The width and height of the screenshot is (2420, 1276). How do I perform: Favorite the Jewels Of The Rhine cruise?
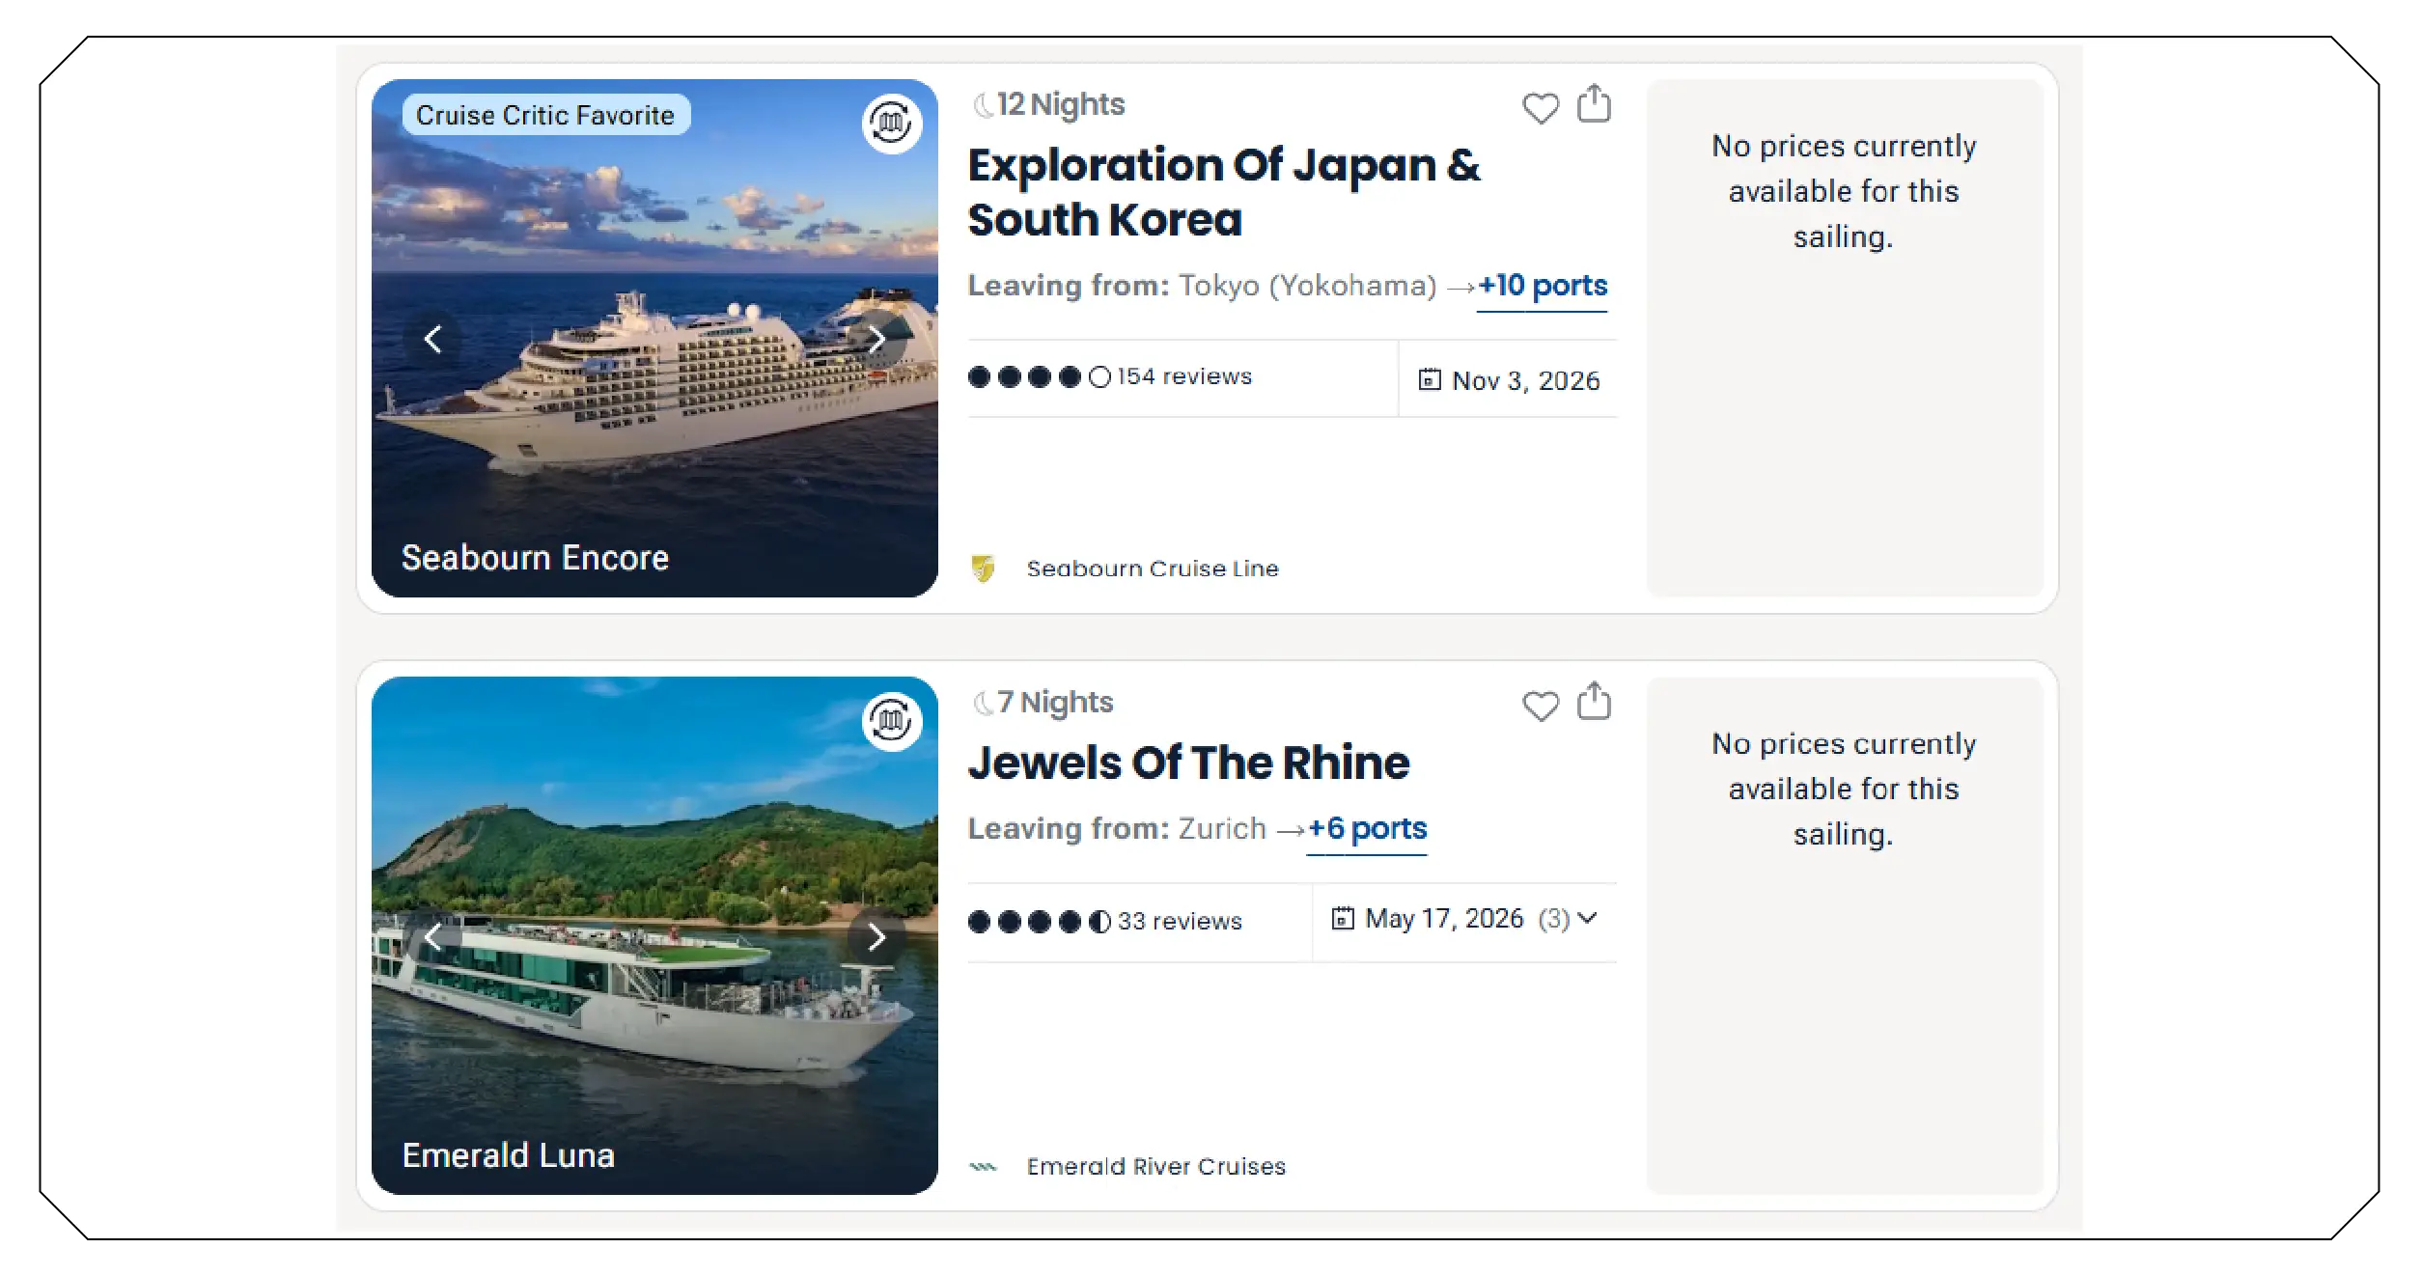1540,707
